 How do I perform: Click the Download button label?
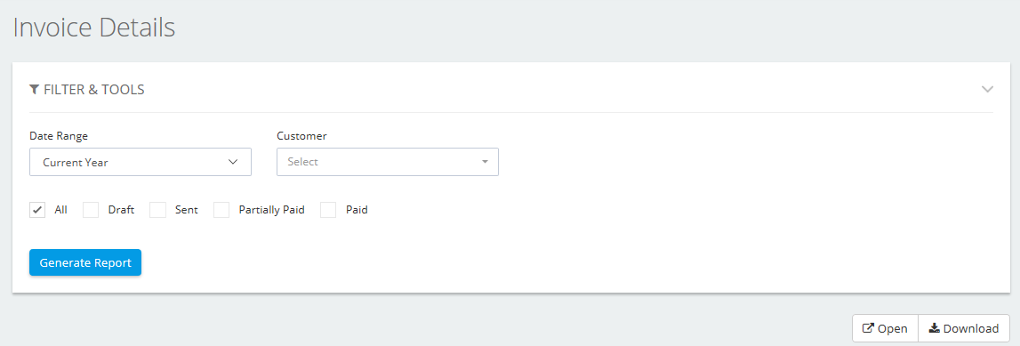(970, 329)
